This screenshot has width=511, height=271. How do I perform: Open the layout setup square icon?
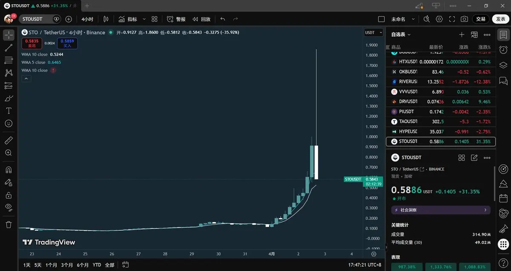click(382, 19)
